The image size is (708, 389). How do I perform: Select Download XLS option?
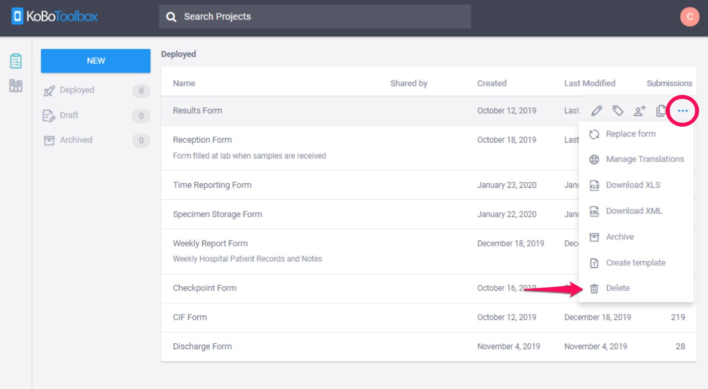click(x=632, y=185)
